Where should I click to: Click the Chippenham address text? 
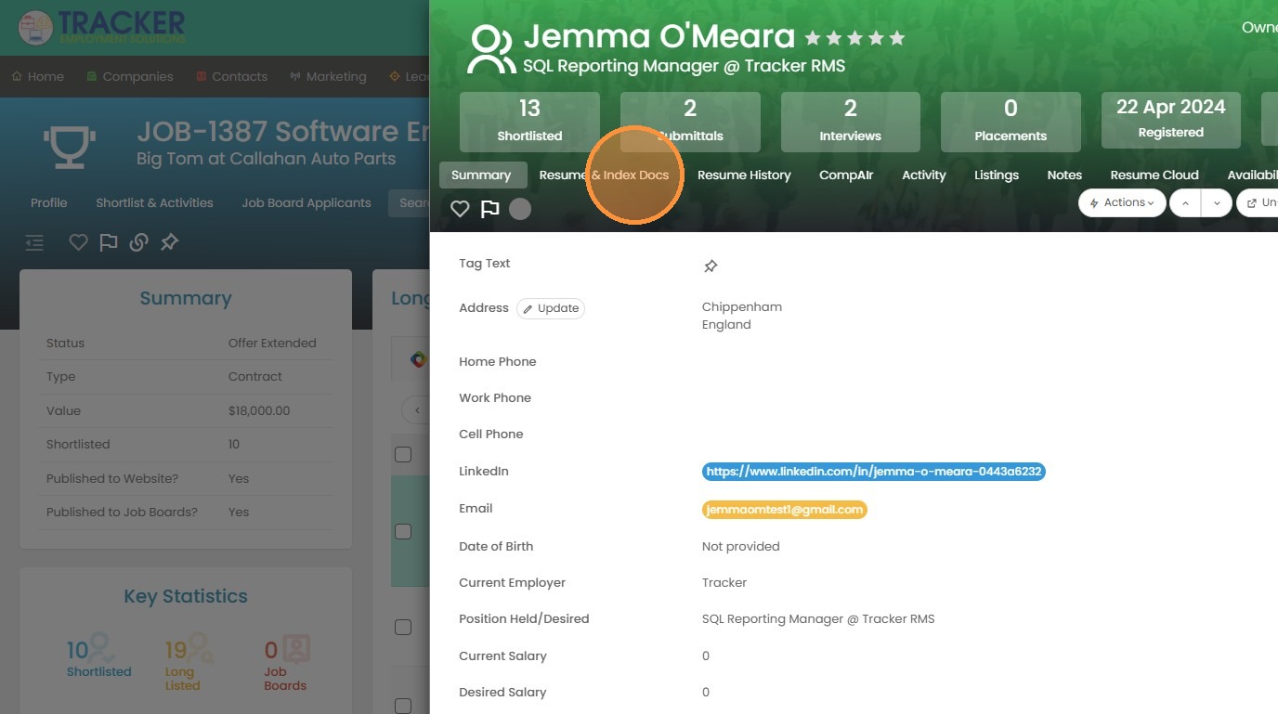click(x=742, y=307)
